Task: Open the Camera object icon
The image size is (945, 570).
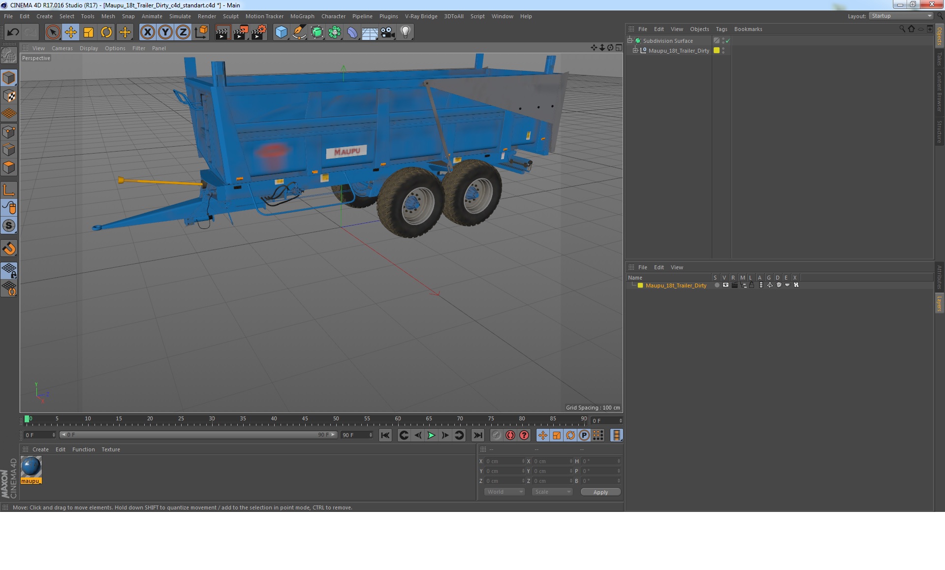Action: tap(388, 32)
